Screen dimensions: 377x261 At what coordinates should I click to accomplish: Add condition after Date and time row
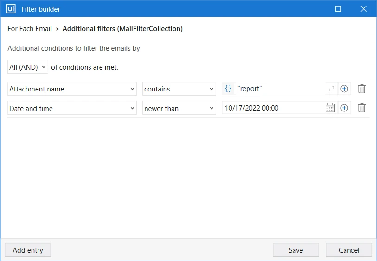(x=344, y=108)
